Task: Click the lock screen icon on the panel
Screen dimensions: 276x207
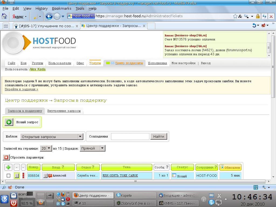Action: [13, 195]
